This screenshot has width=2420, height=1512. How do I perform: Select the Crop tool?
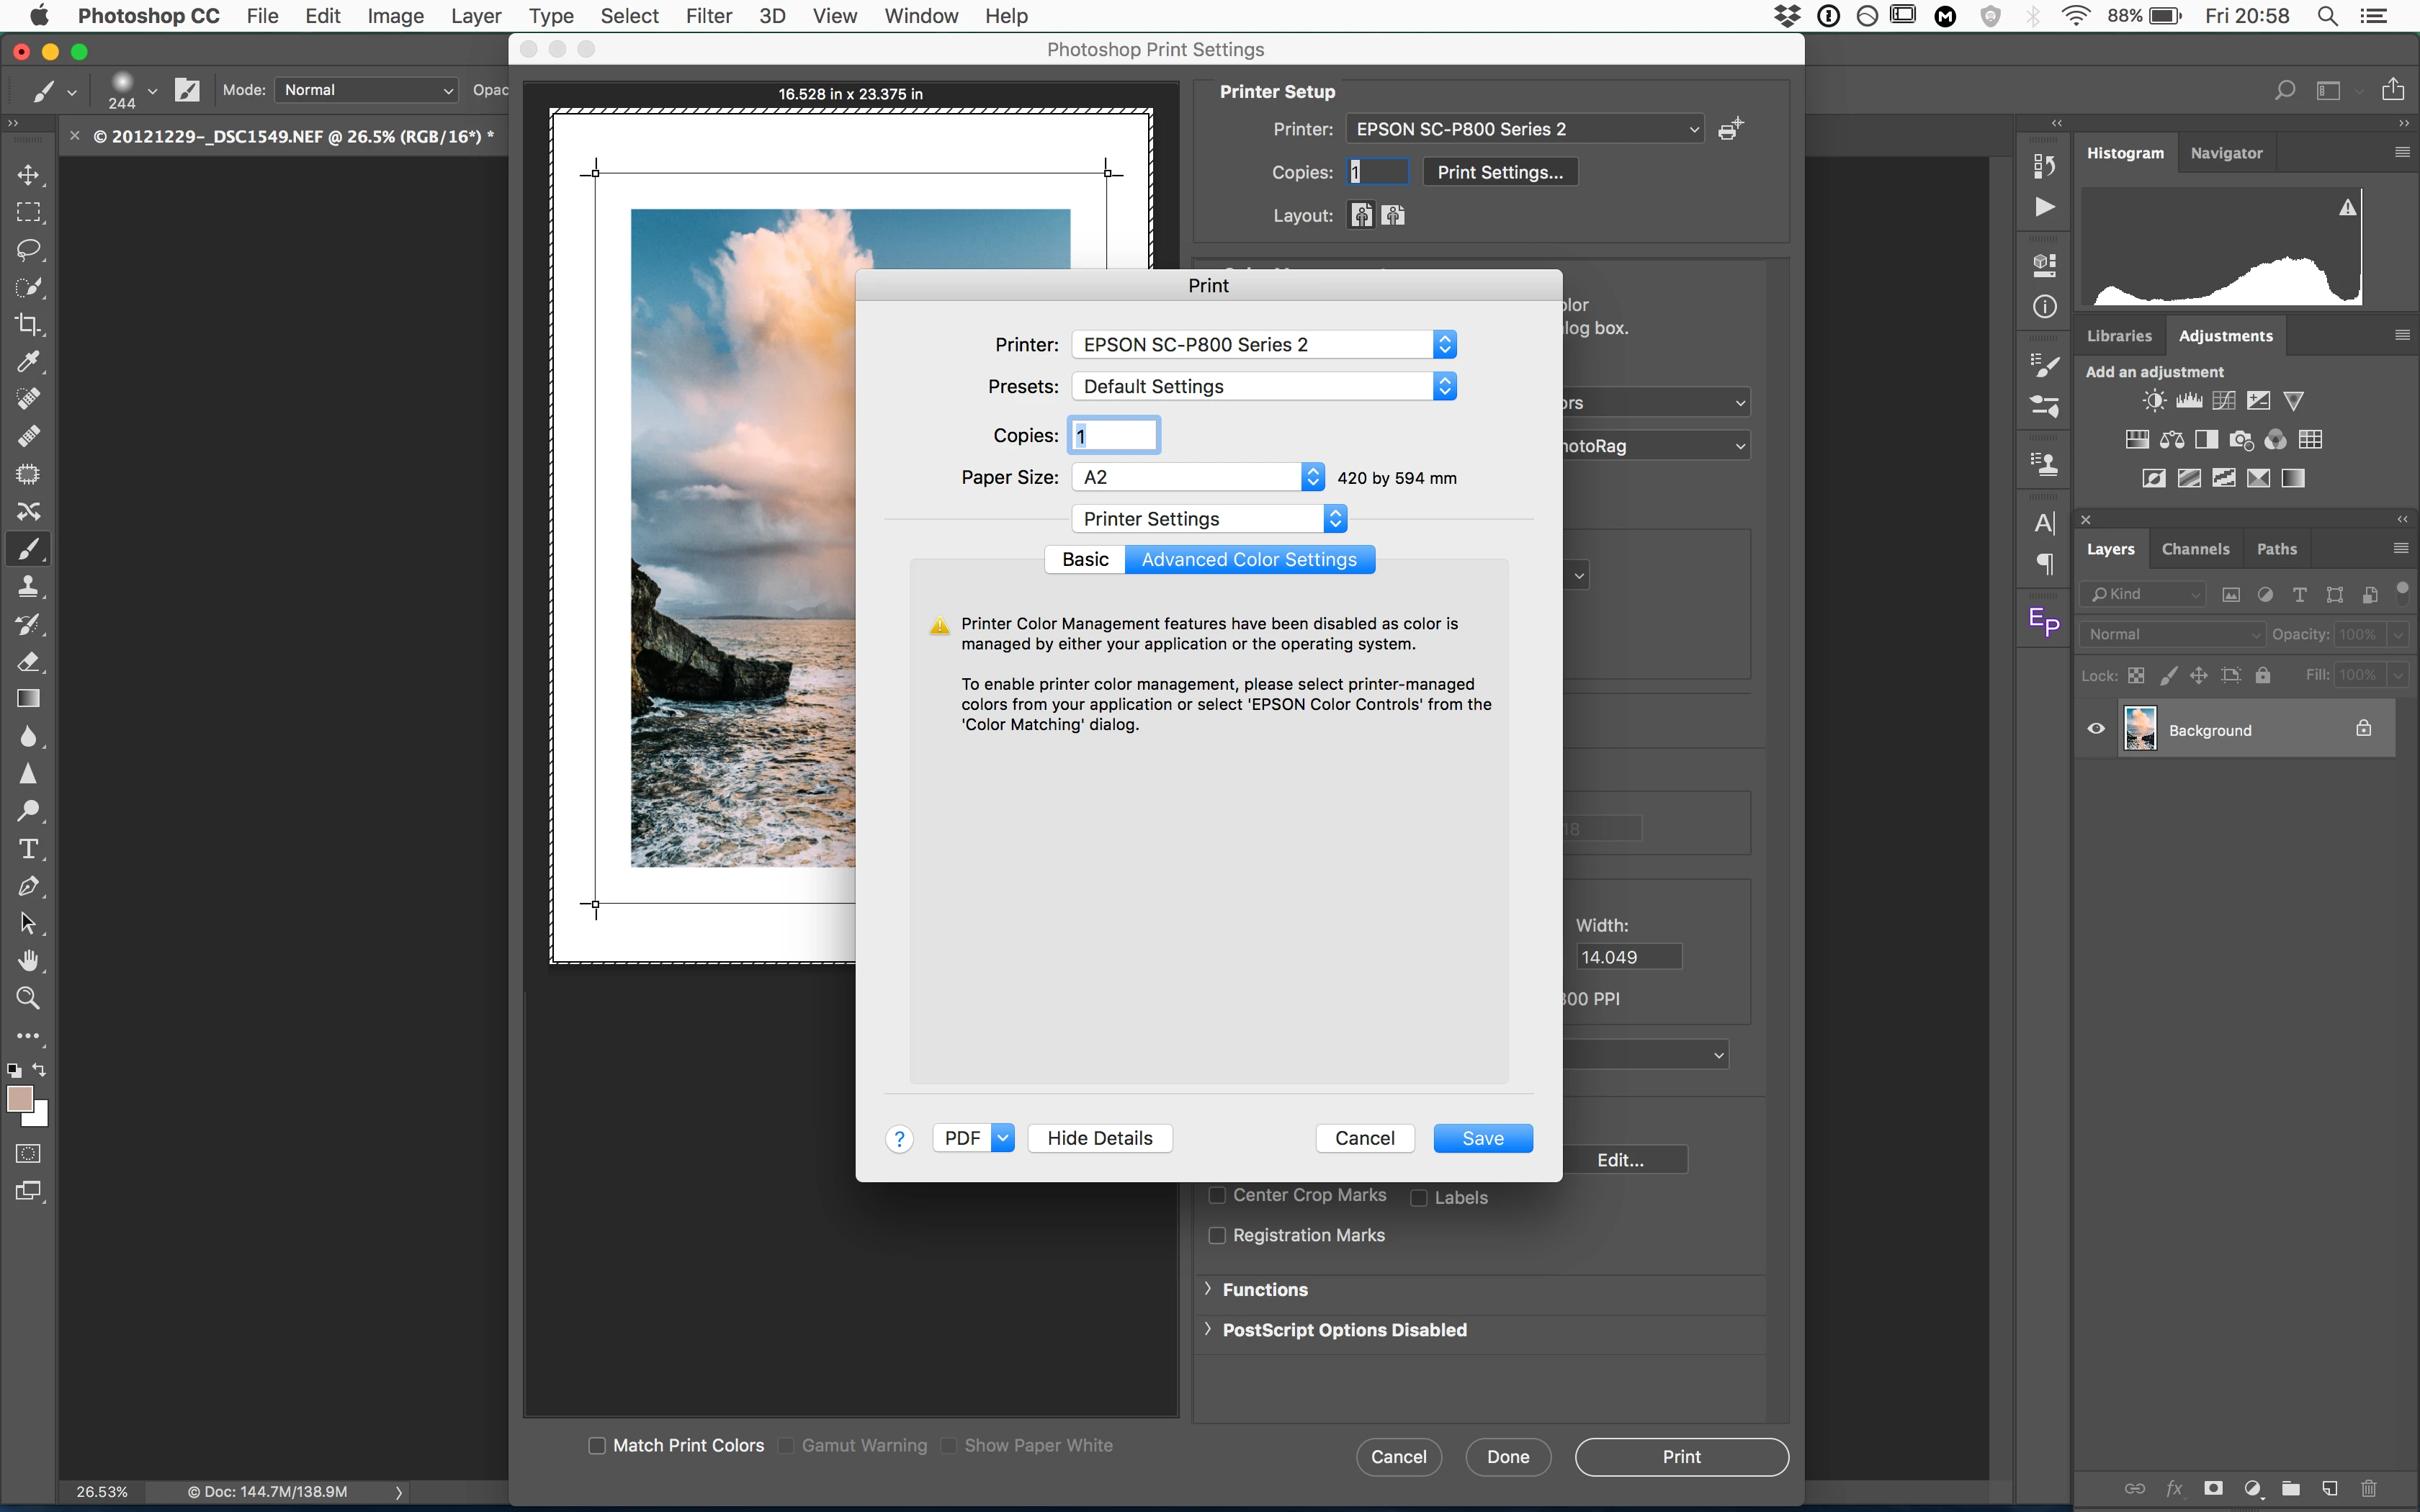point(28,324)
